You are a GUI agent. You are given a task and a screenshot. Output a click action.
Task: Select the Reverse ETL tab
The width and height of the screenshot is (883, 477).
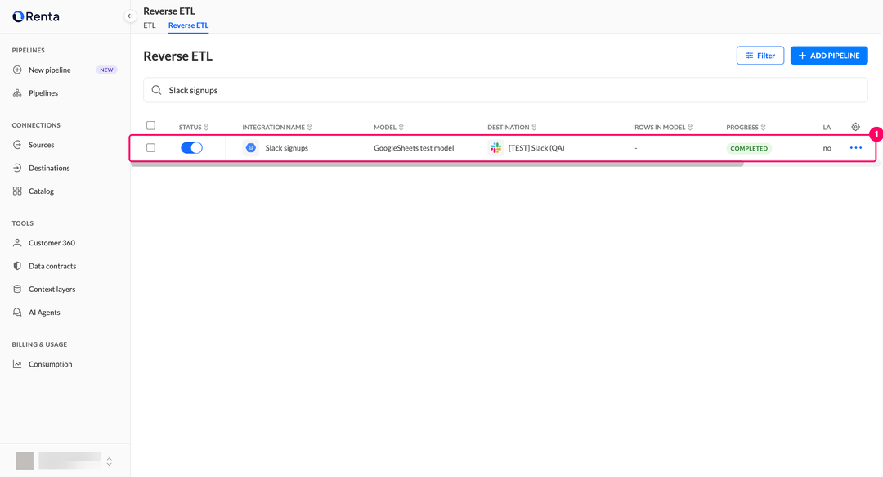point(188,25)
